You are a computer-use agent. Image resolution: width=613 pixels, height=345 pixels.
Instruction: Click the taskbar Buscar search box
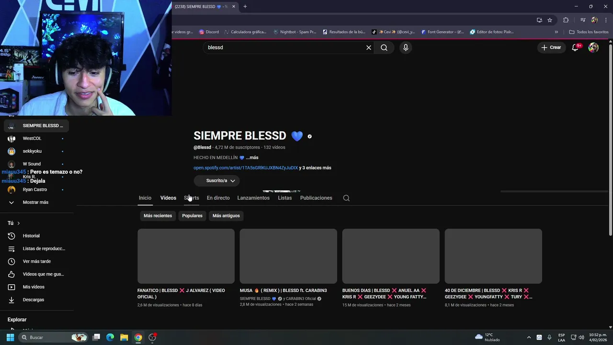coord(54,337)
